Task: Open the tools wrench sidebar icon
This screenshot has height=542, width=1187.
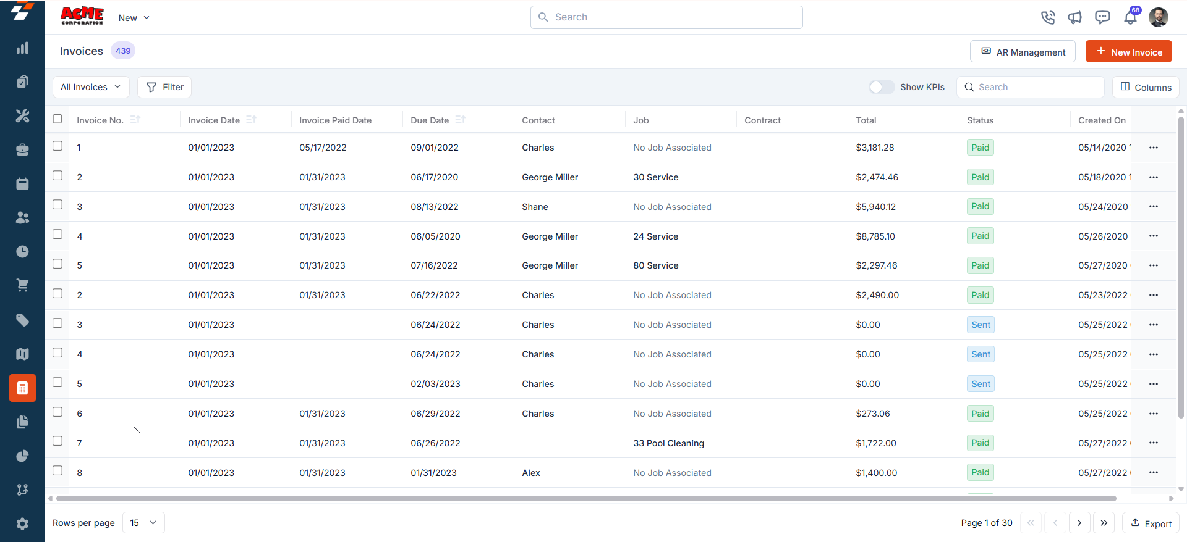Action: (x=22, y=116)
